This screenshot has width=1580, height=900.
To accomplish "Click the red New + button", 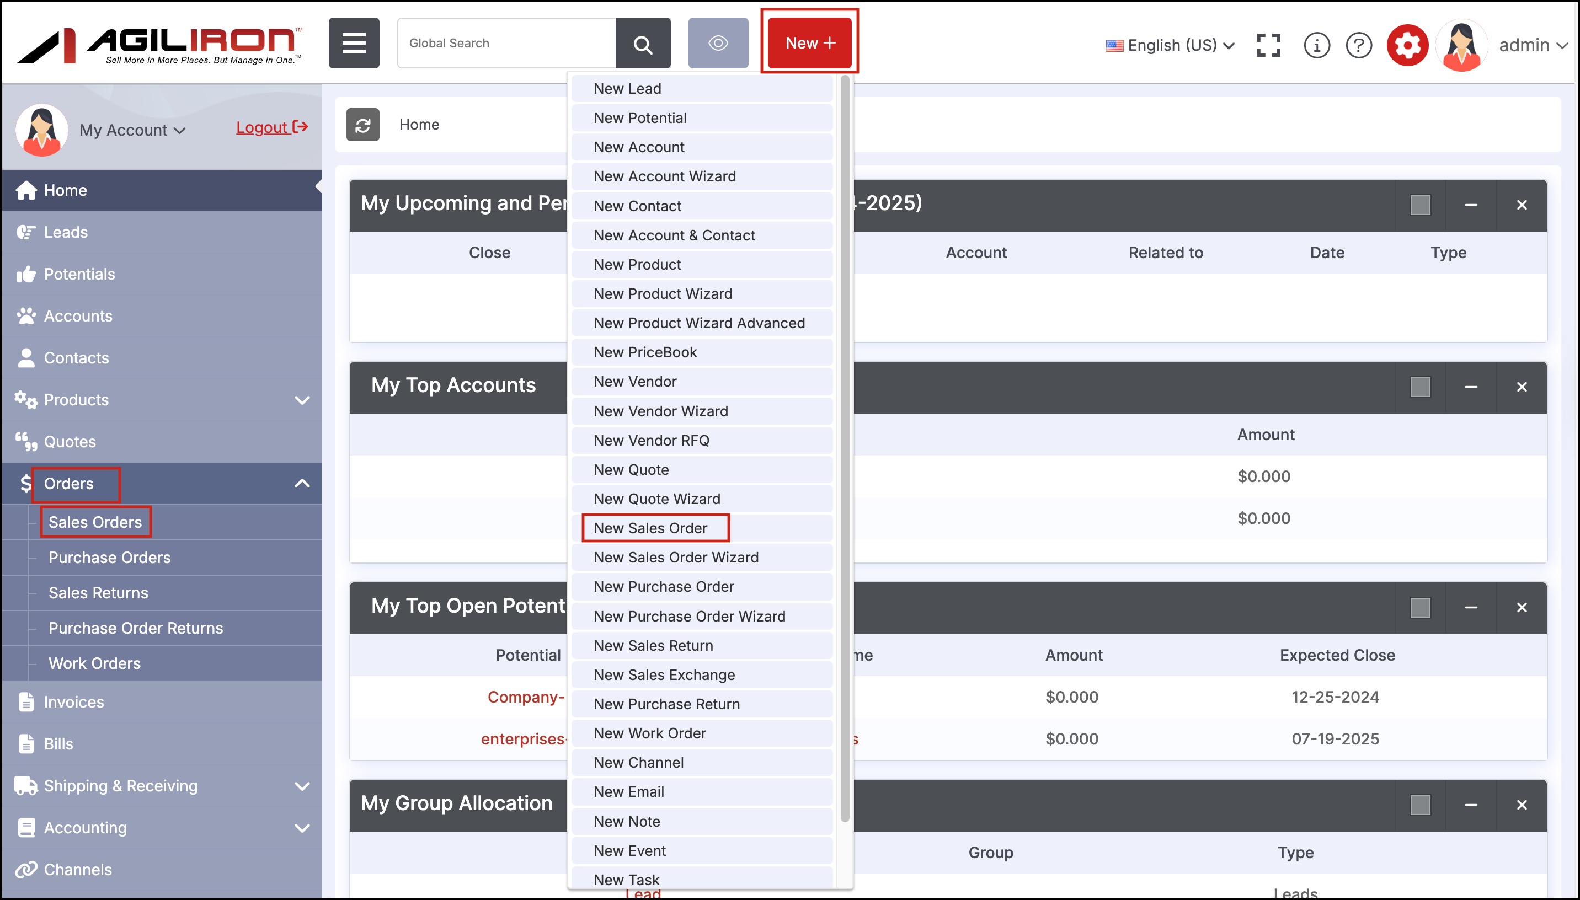I will (x=809, y=43).
